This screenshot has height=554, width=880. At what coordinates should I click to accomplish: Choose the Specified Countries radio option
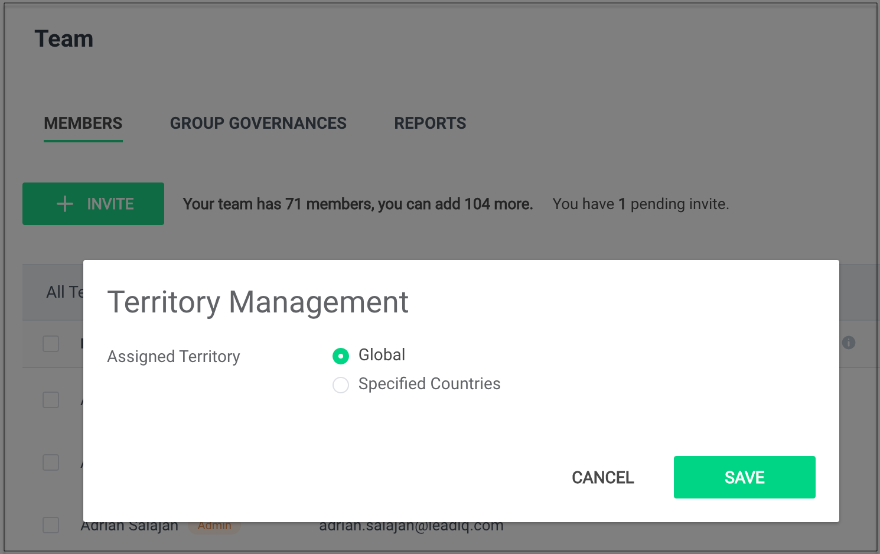tap(341, 385)
